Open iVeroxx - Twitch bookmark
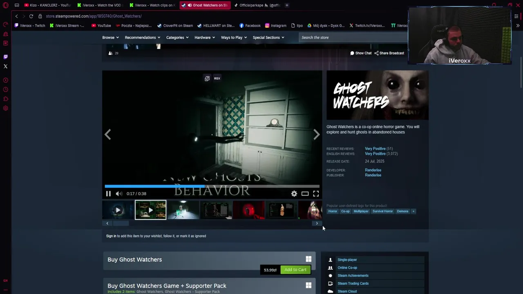 coord(30,25)
